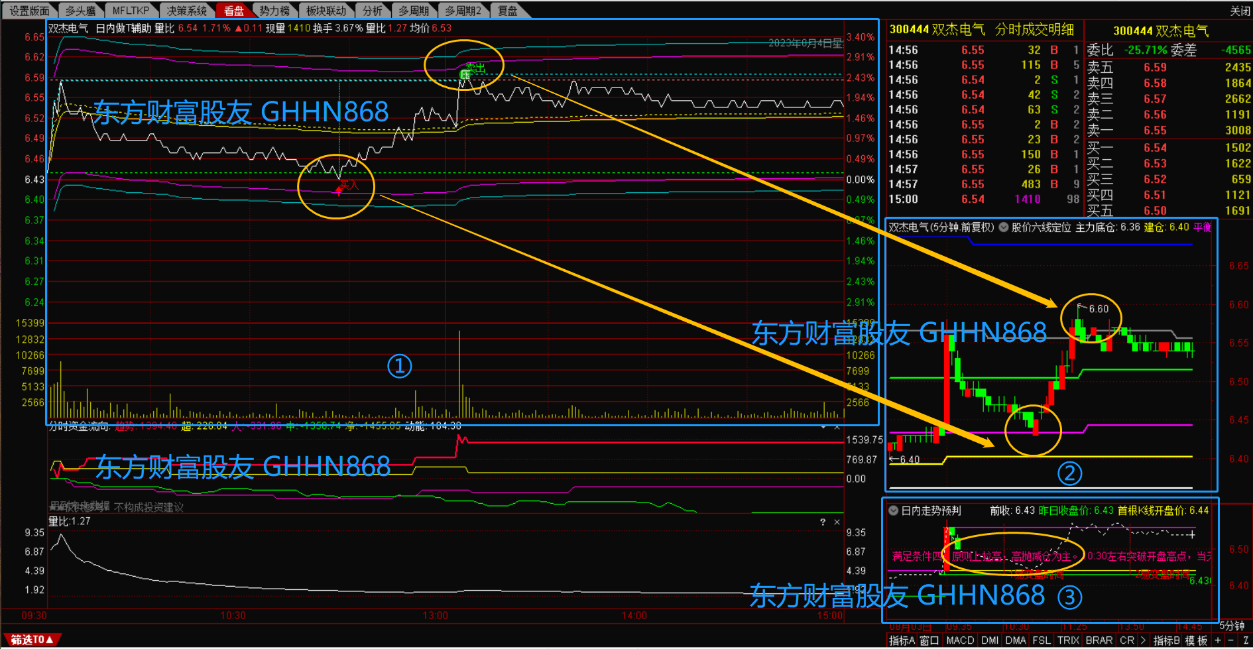Viewport: 1253px width, 649px height.
Task: Click the plus zoom button
Action: coord(1218,640)
